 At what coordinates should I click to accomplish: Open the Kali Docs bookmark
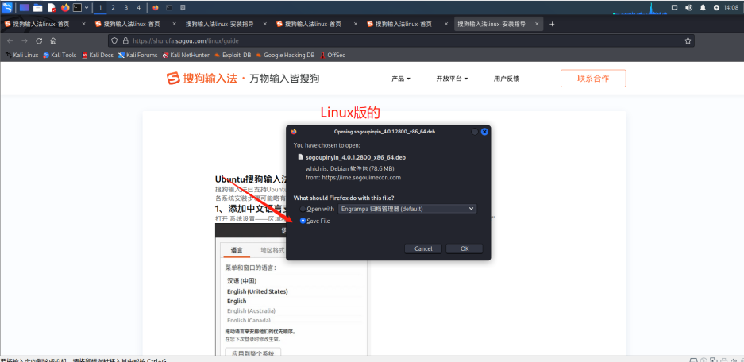[x=98, y=55]
